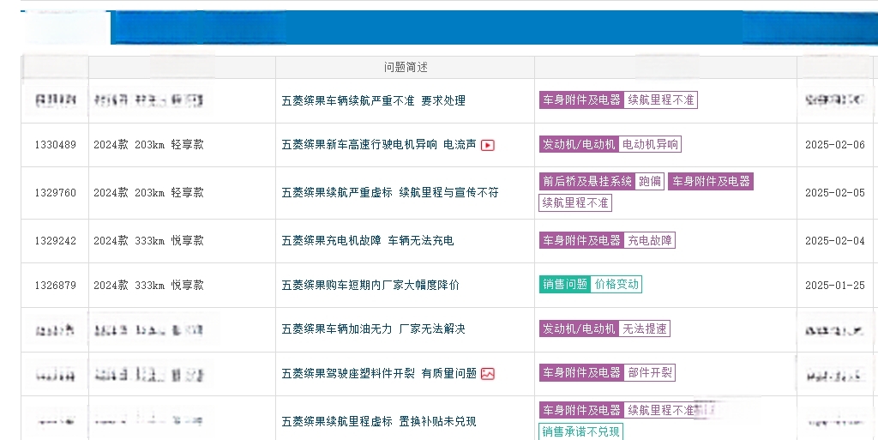Click the 价格变动 tag
878x440 pixels.
[616, 285]
